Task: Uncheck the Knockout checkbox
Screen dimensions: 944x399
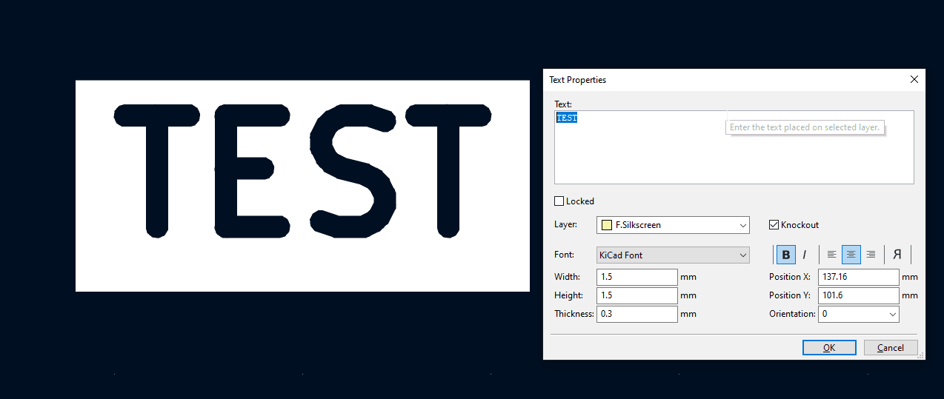Action: click(x=774, y=225)
